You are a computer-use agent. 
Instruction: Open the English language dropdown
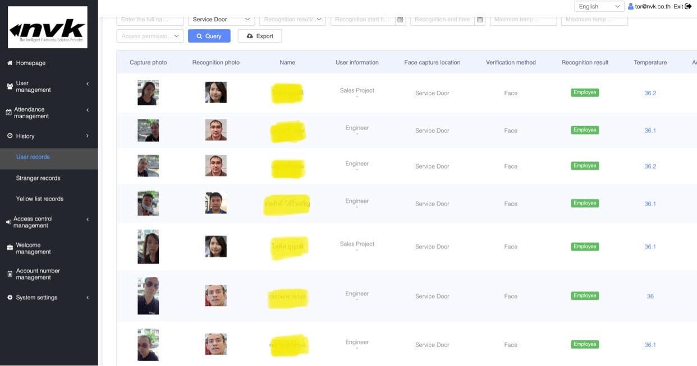tap(599, 6)
